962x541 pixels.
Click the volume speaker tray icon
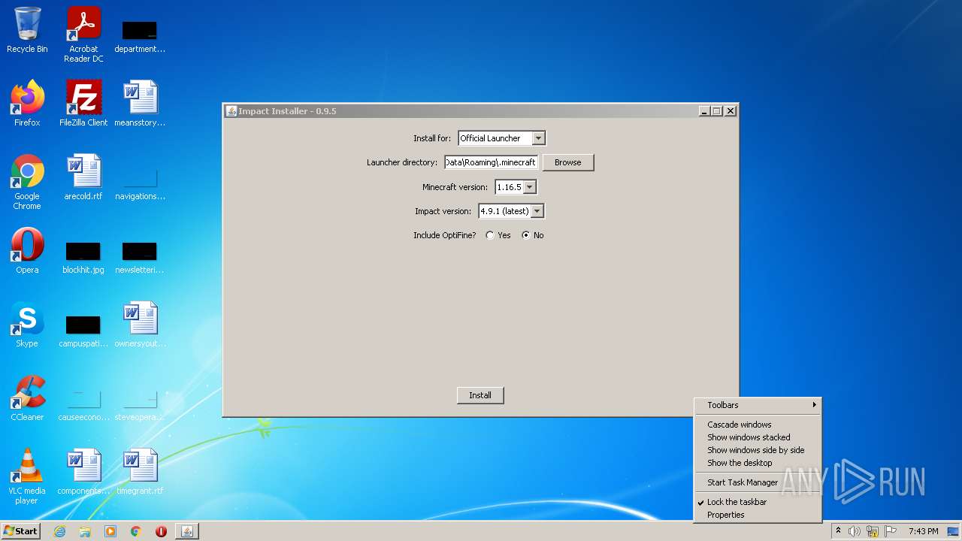855,531
